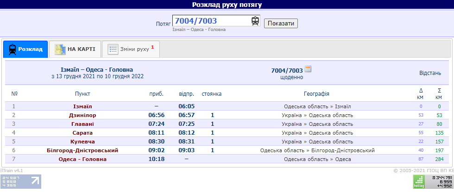This screenshot has height=192, width=454.
Task: Click cumulative distance 157 km
Action: point(439,142)
